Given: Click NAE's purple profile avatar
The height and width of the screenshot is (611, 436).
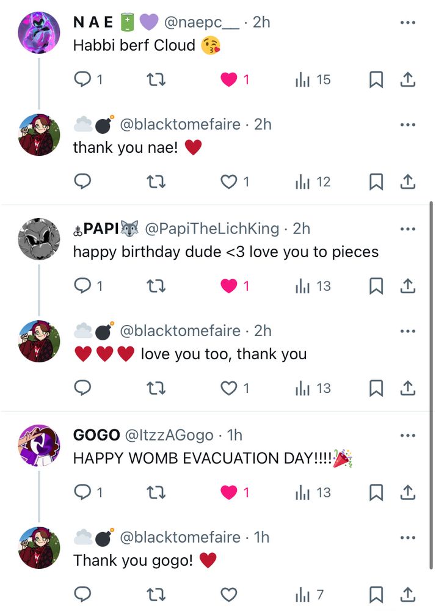Looking at the screenshot, I should (x=40, y=32).
